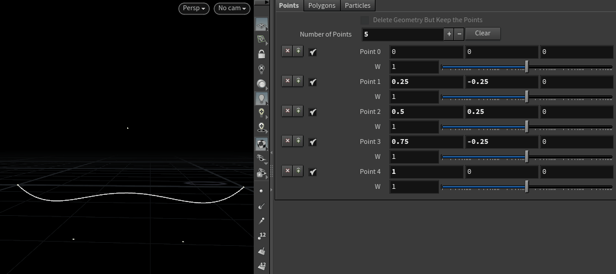Click the insert-before icon for Point 0
The height and width of the screenshot is (274, 616).
point(298,51)
